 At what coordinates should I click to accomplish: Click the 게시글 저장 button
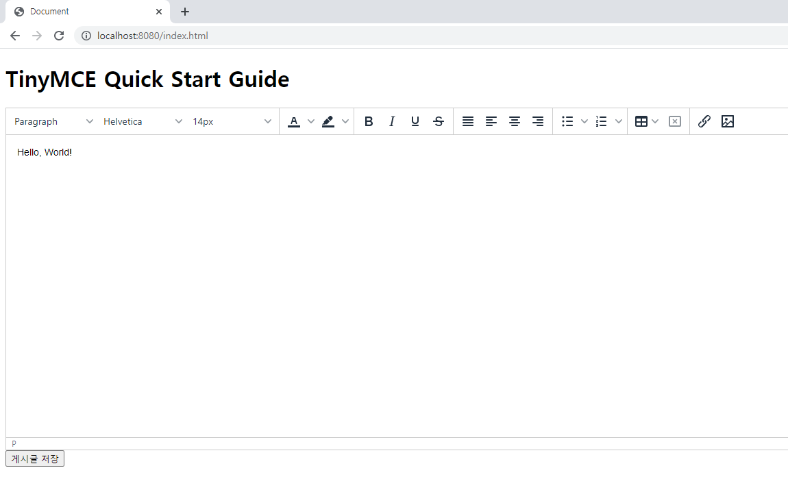pos(35,458)
